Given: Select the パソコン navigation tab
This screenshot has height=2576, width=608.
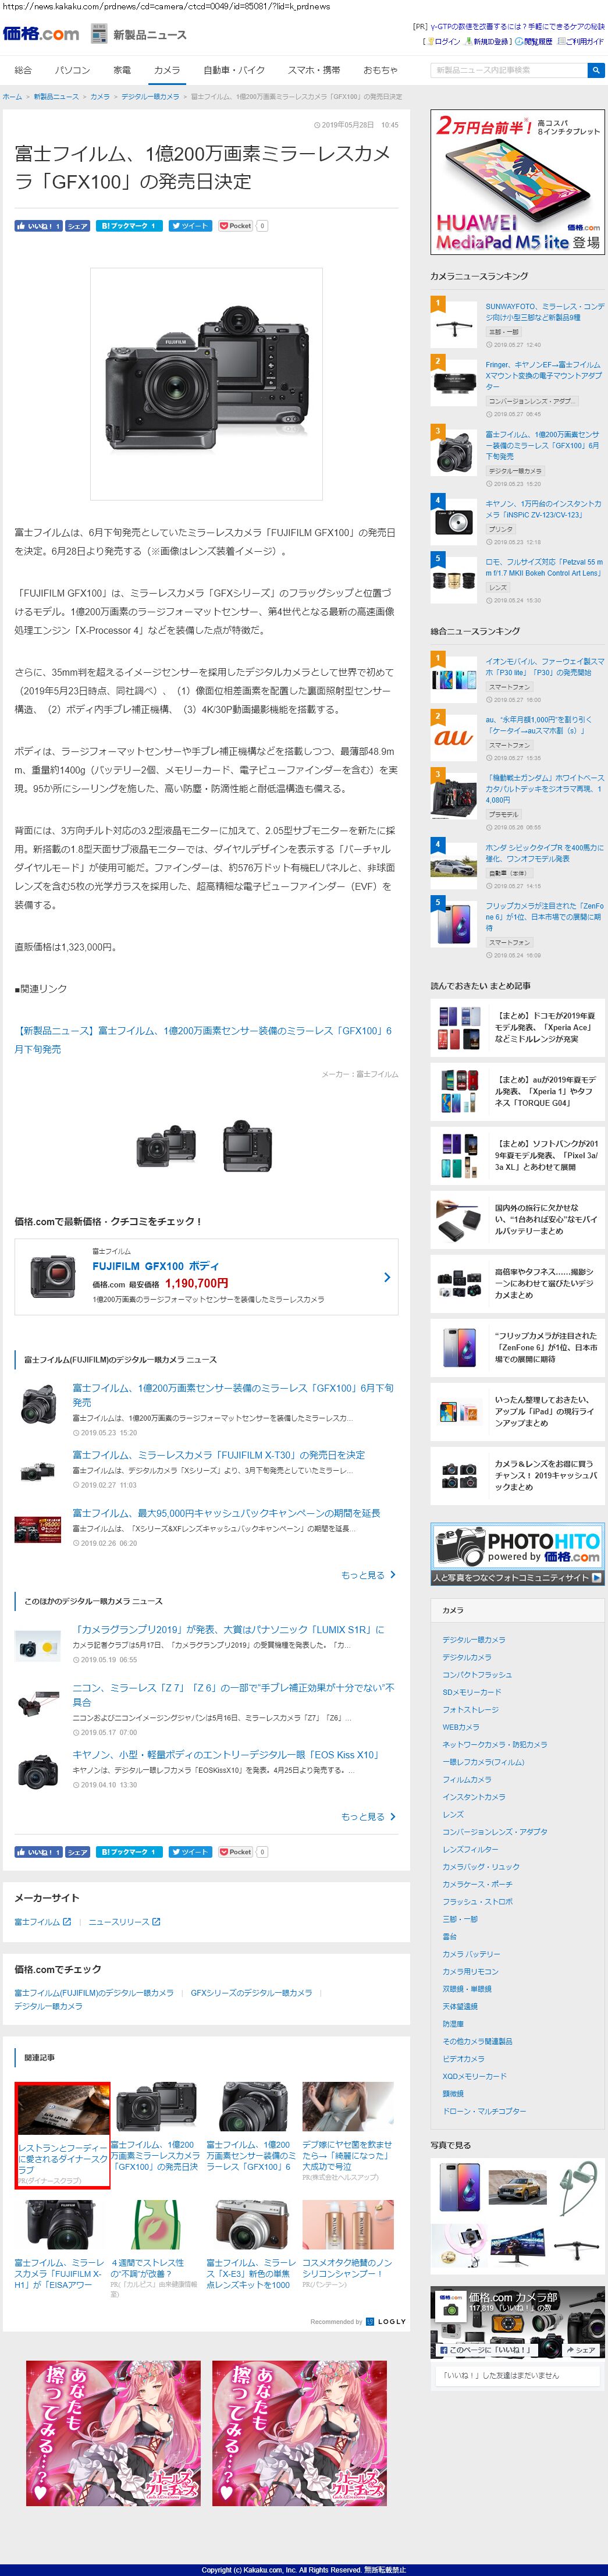Looking at the screenshot, I should point(72,70).
